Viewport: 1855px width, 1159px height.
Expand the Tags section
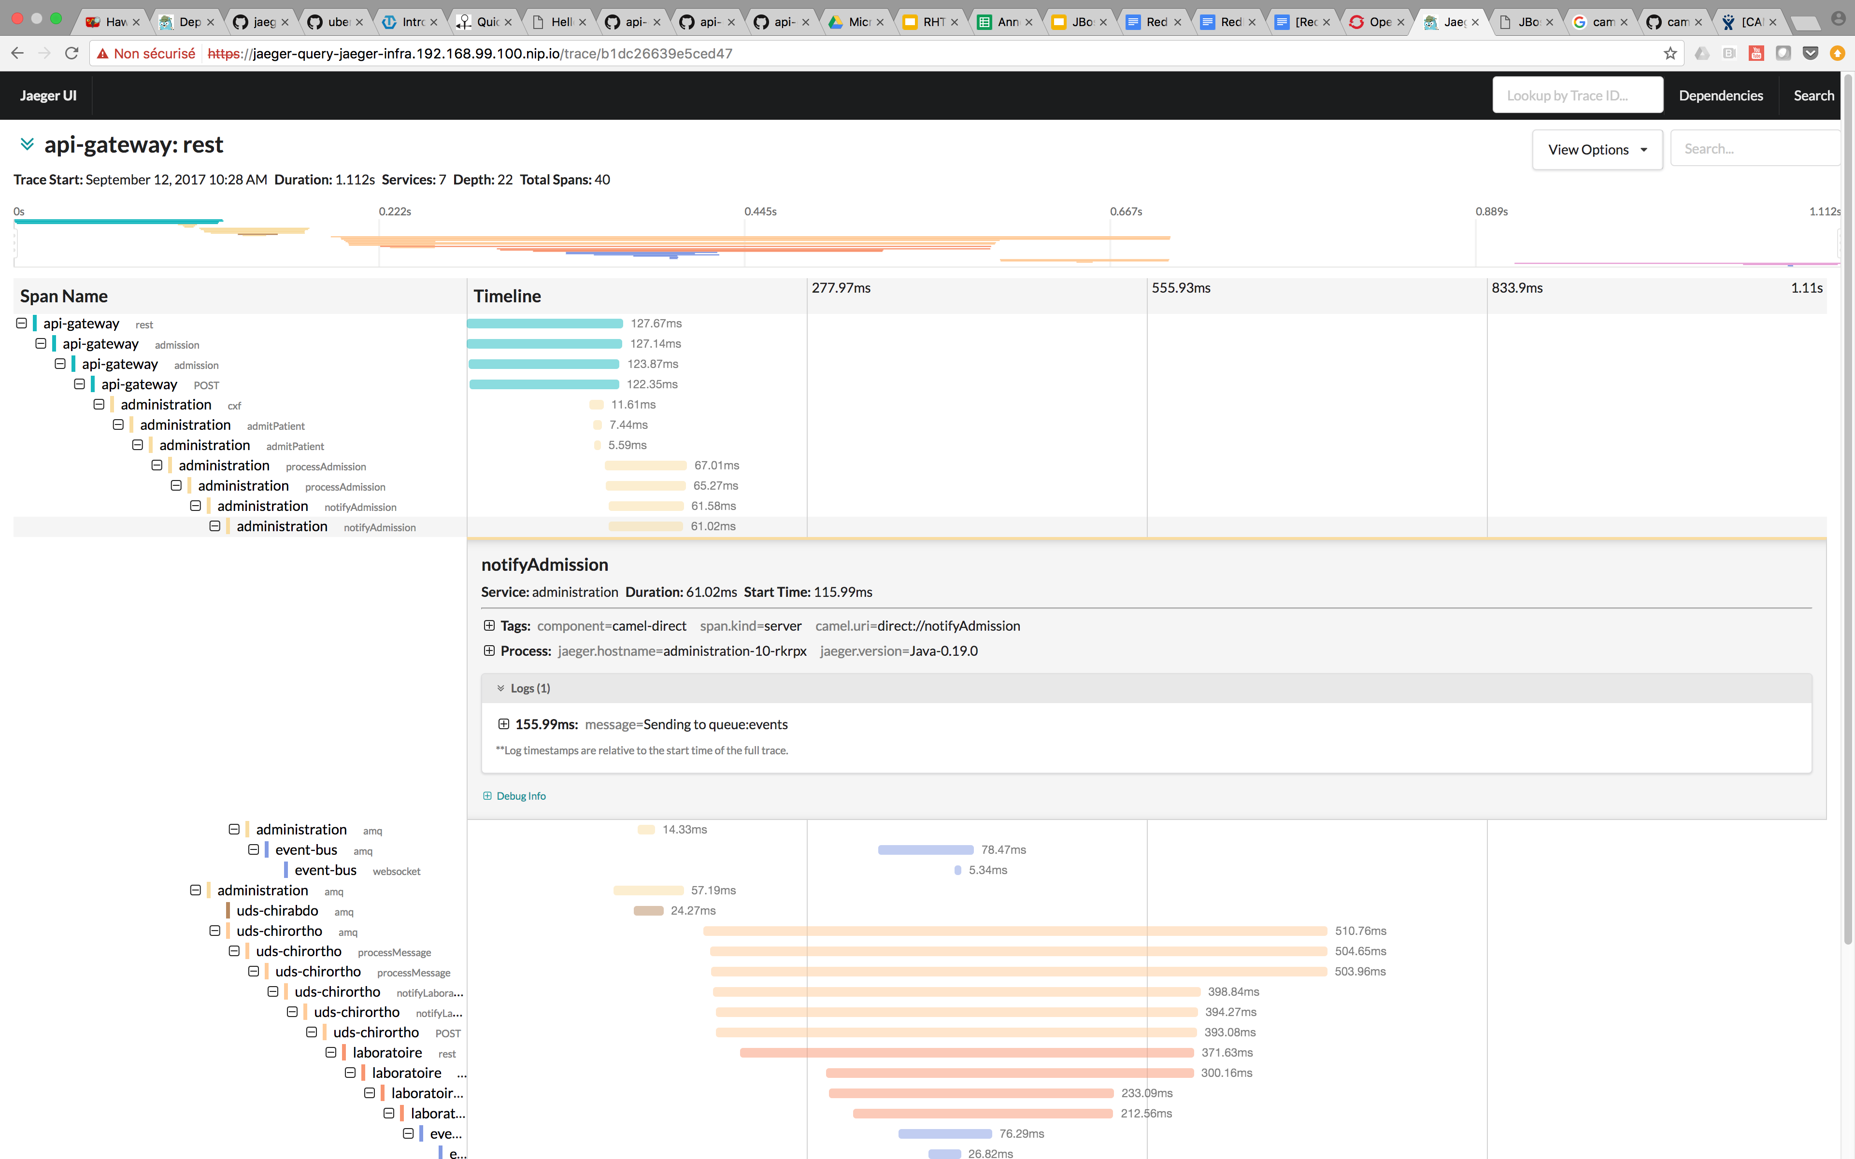point(489,625)
